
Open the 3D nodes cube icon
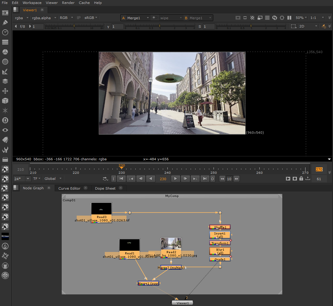point(5,101)
